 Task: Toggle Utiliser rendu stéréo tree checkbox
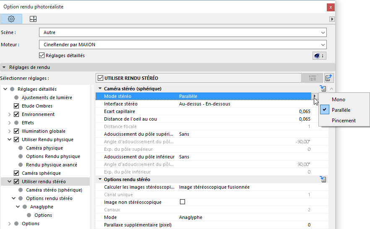(16, 182)
